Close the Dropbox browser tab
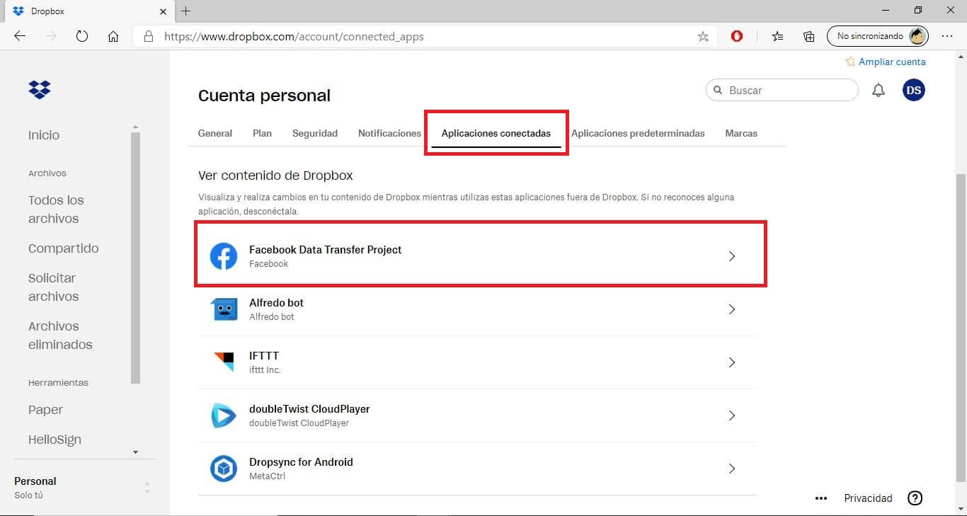This screenshot has height=516, width=967. (164, 11)
